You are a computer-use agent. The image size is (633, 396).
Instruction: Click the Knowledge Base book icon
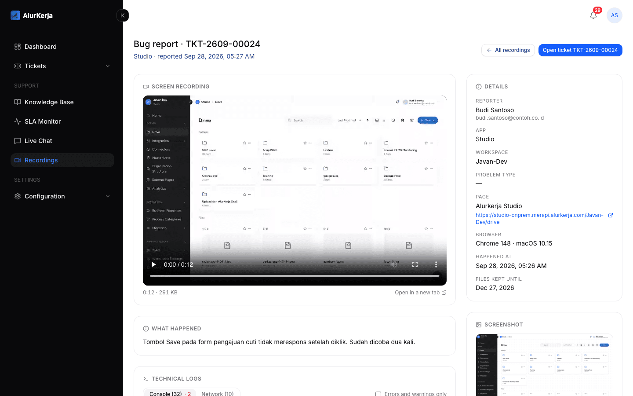[x=18, y=102]
